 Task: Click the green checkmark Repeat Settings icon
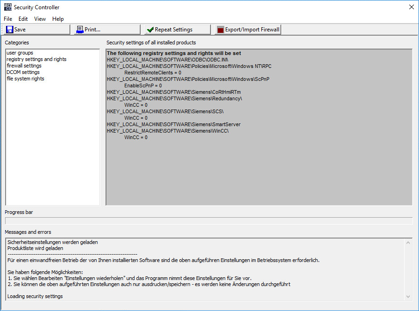(x=150, y=30)
